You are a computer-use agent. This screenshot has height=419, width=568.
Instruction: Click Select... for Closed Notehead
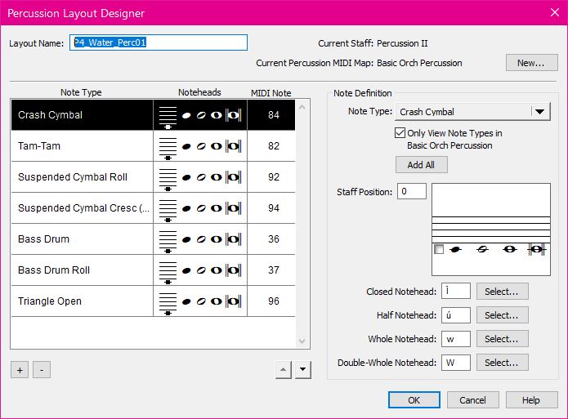tap(502, 292)
